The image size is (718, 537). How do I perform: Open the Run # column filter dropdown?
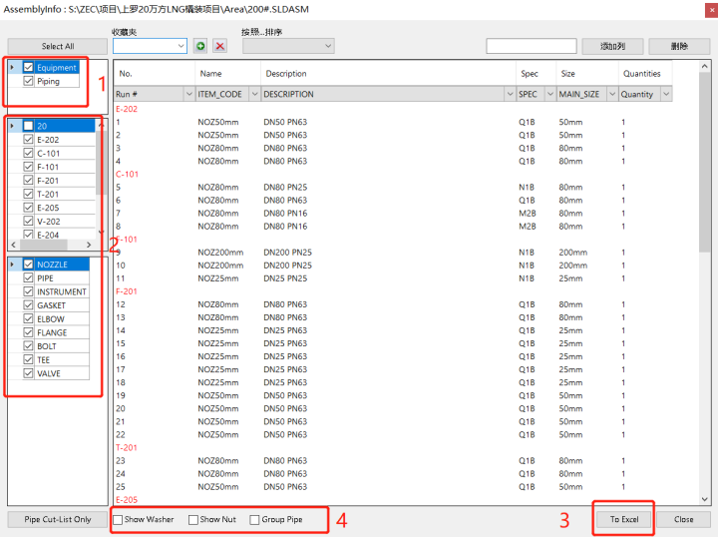189,94
